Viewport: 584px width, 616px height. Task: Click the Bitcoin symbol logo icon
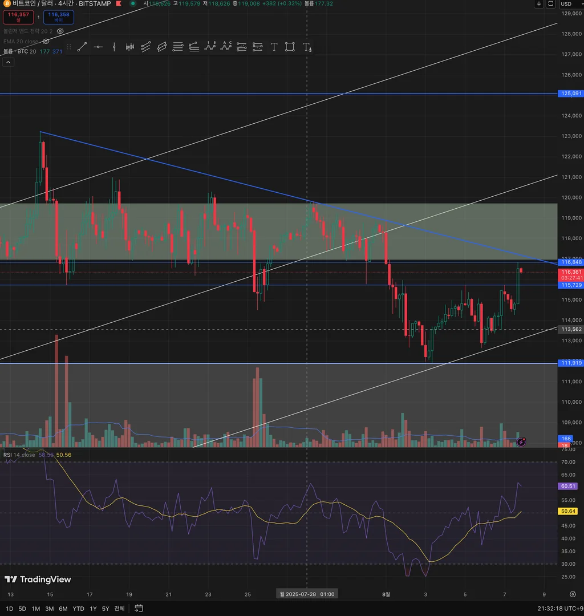pyautogui.click(x=7, y=3)
